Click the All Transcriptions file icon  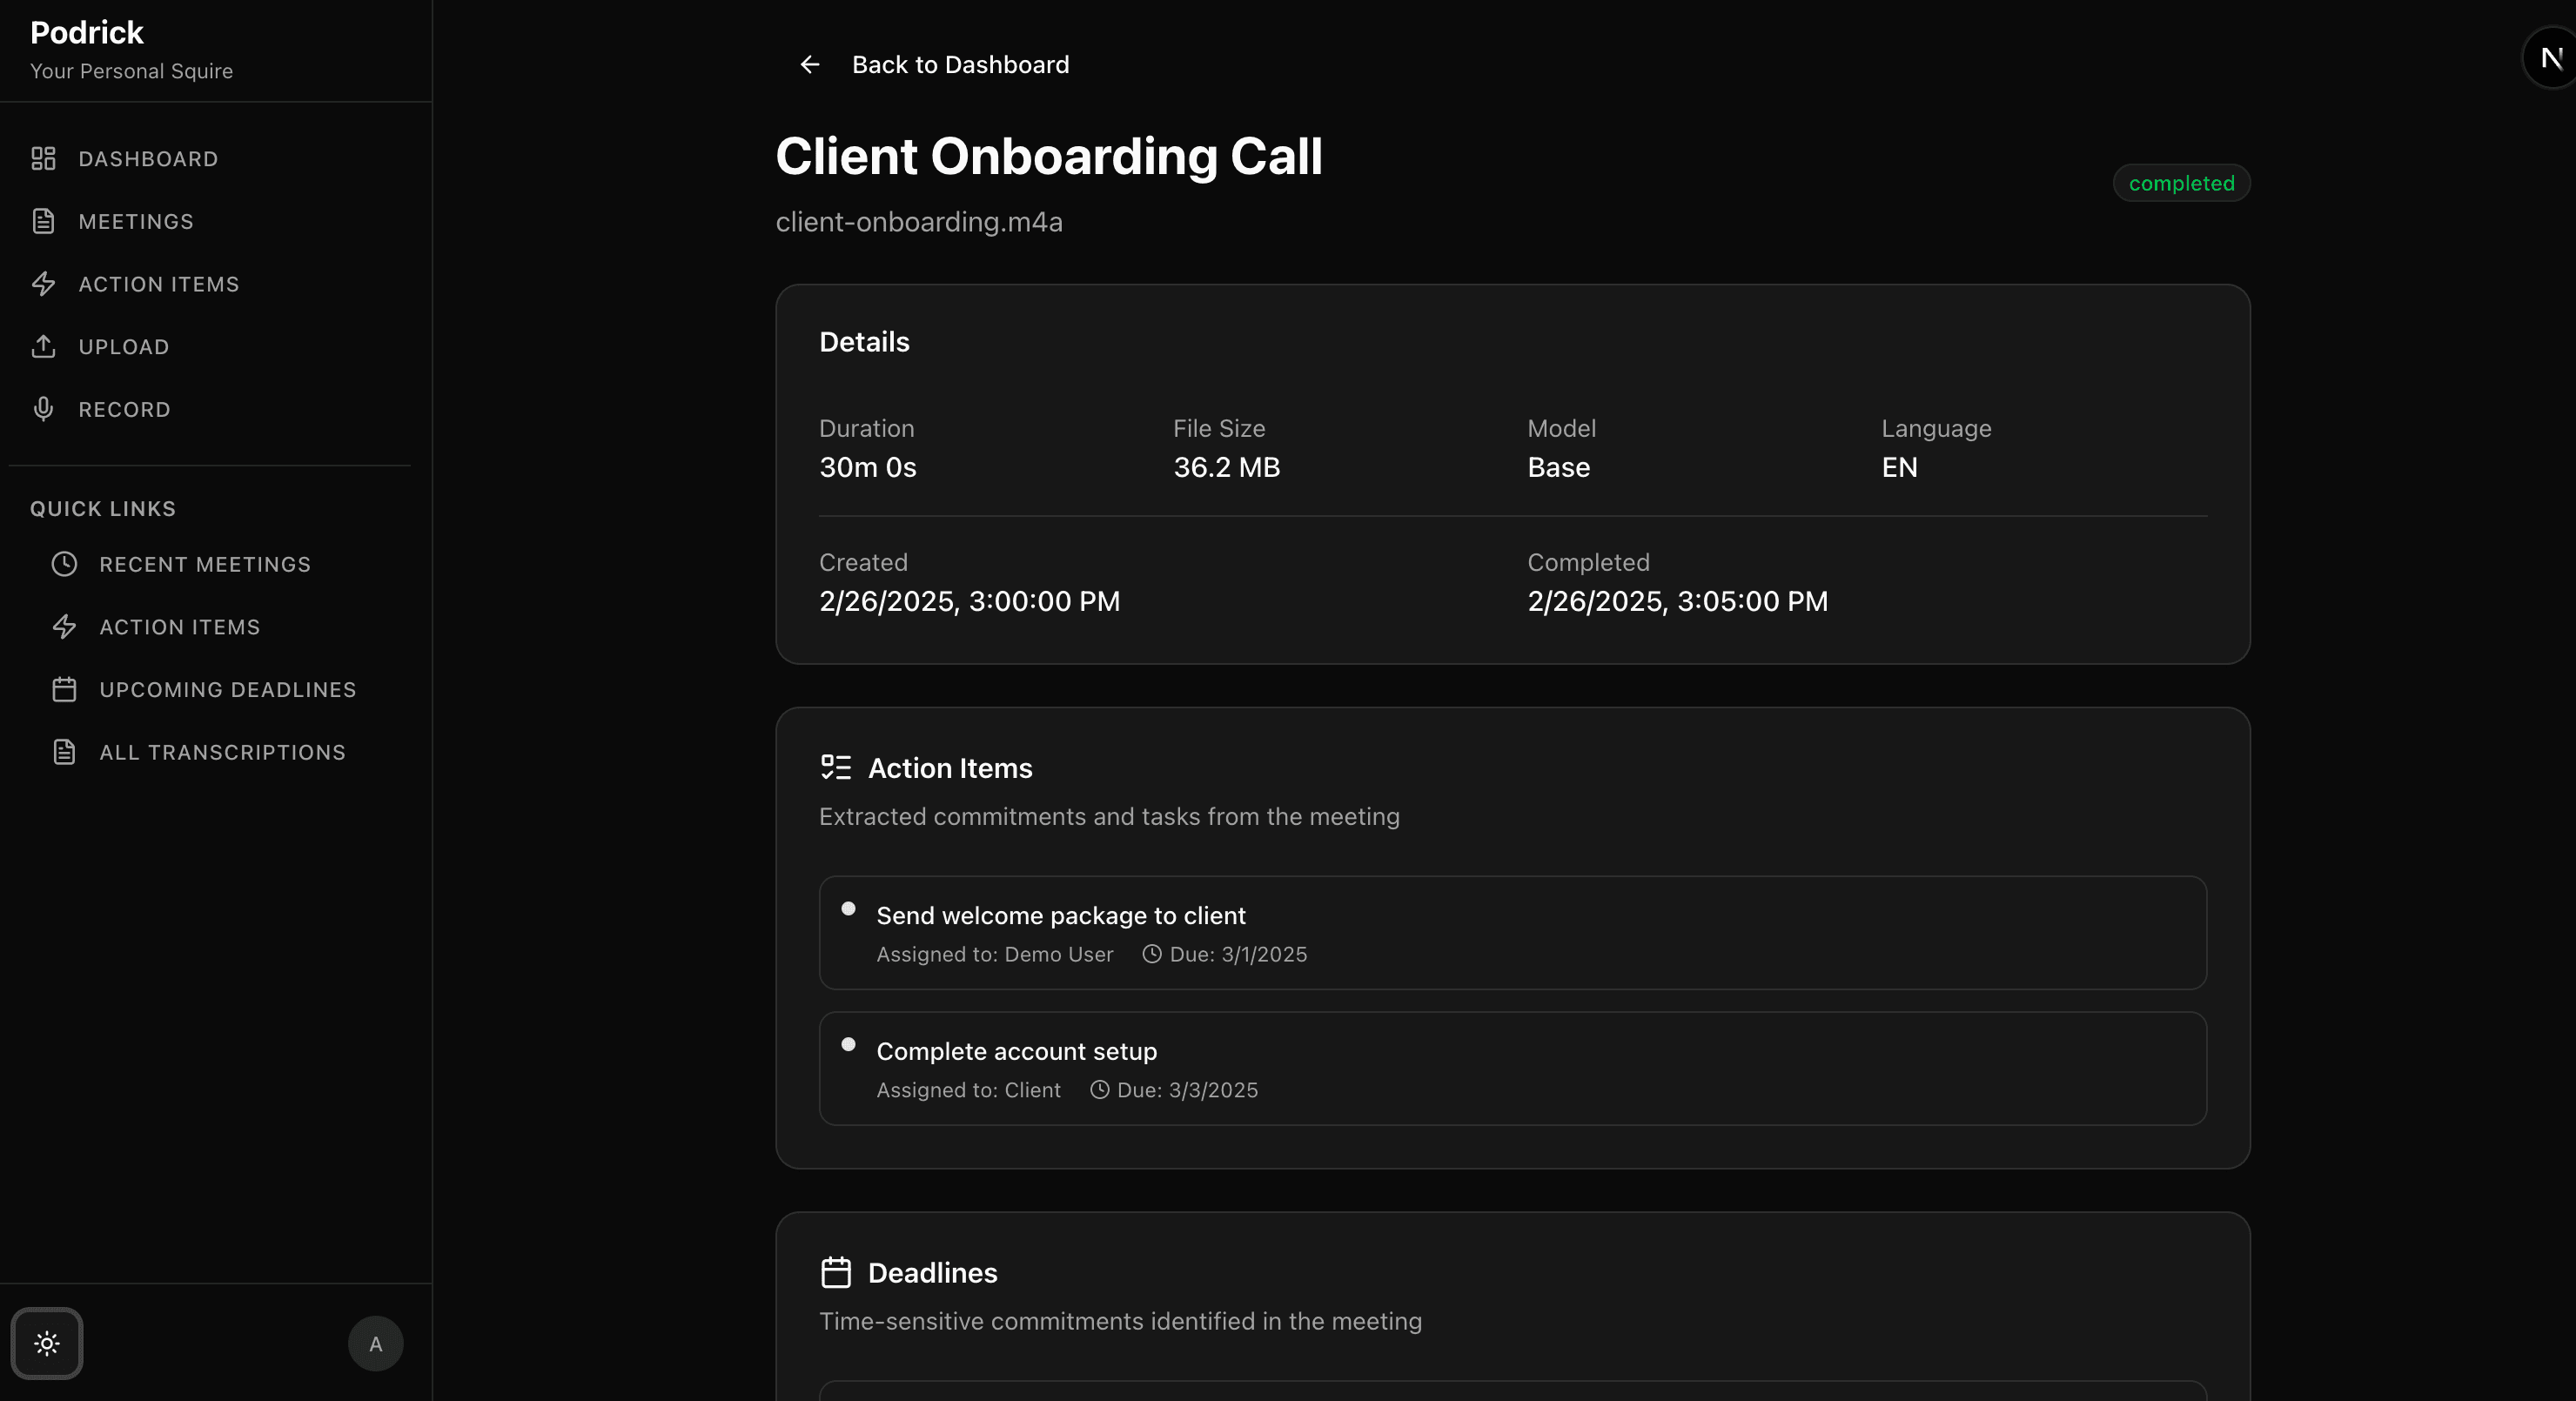point(64,752)
